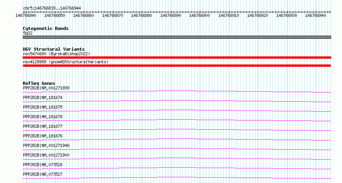Click ruler position 146766910
This screenshot has width=342, height=183.
[229, 15]
